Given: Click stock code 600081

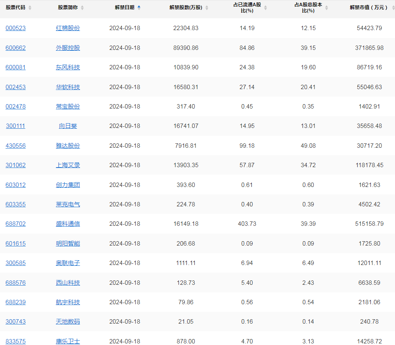Looking at the screenshot, I should pyautogui.click(x=15, y=67).
